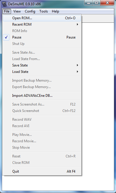
Task: Minimize the DeSmuME window
Action: [x=89, y=3]
